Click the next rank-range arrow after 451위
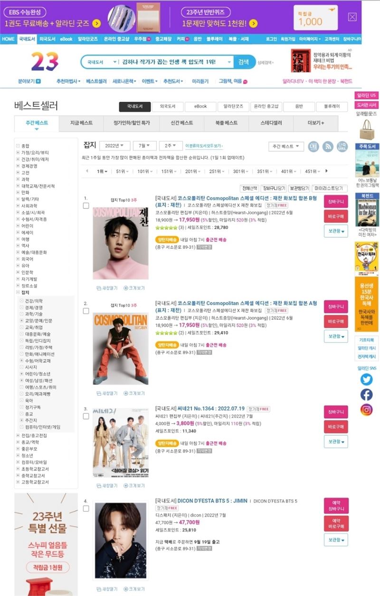The image size is (380, 596). coord(326,171)
